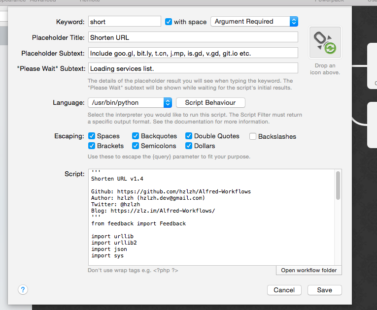Image resolution: width=377 pixels, height=310 pixels.
Task: Click the 'import urllib2' line
Action: click(114, 243)
